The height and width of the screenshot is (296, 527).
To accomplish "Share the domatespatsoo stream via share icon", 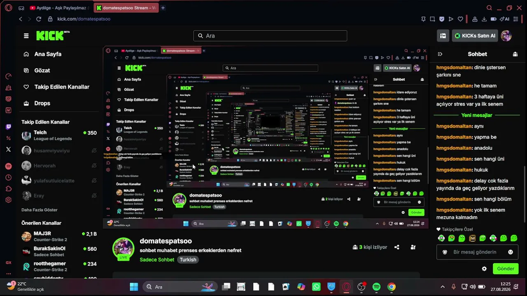I will click(397, 247).
